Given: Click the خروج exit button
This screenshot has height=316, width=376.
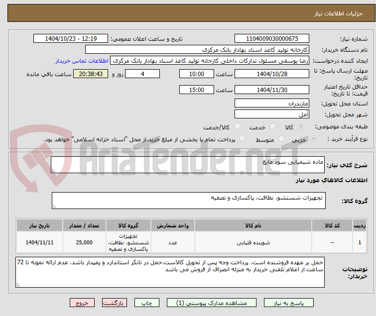Looking at the screenshot, I should (82, 303).
